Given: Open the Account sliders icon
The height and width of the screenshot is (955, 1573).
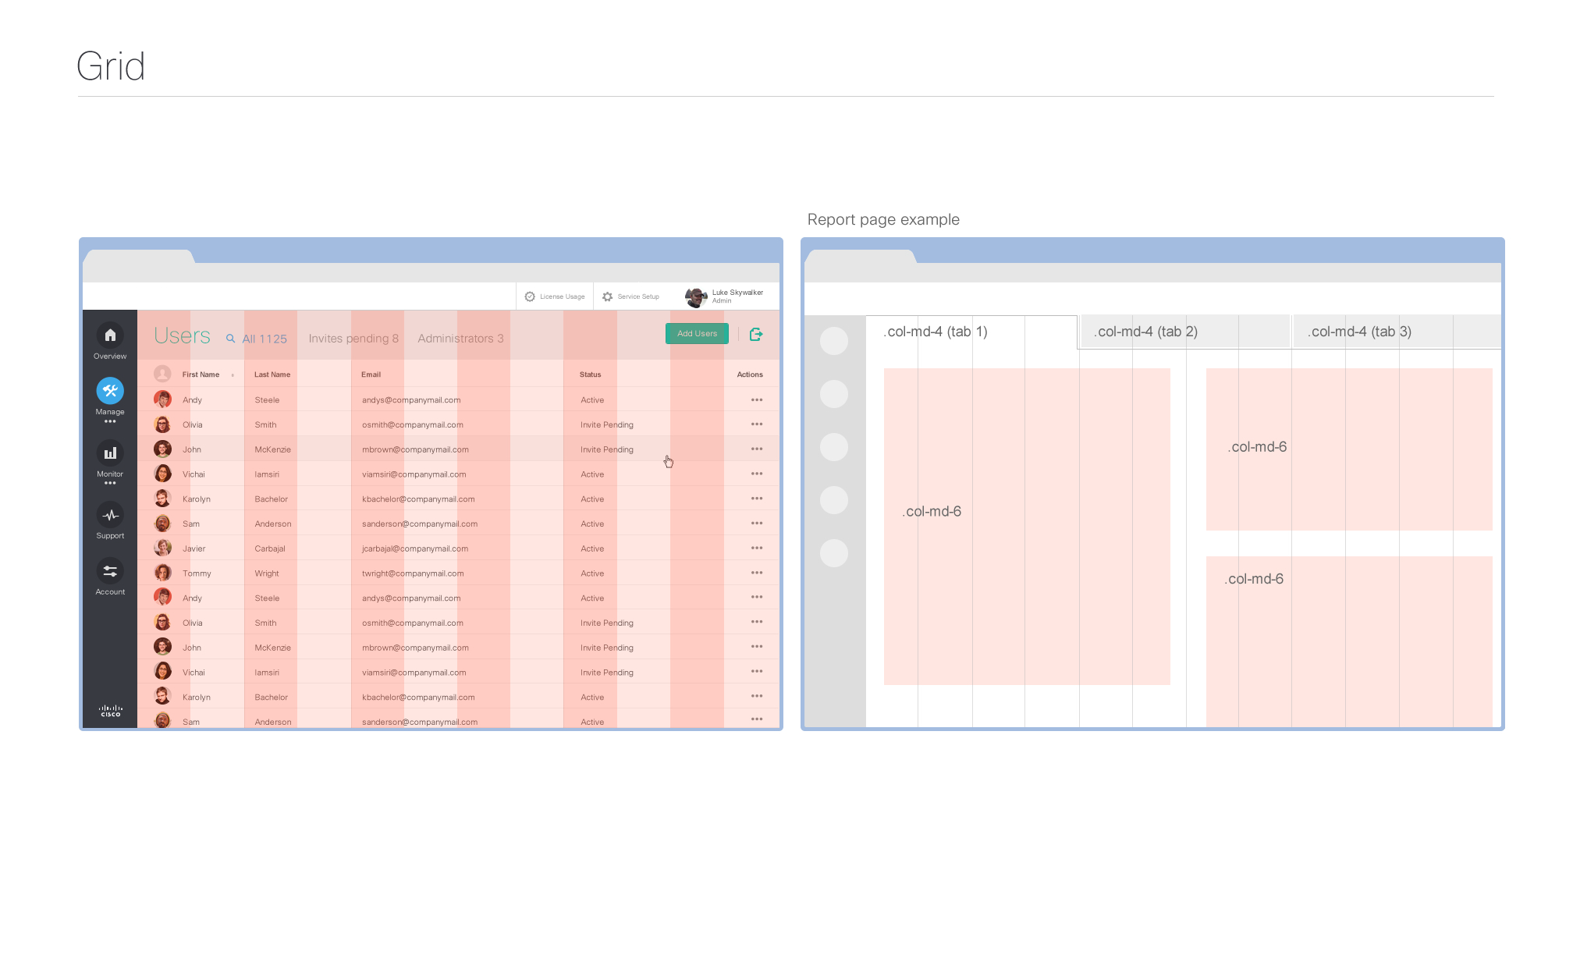Looking at the screenshot, I should [110, 571].
